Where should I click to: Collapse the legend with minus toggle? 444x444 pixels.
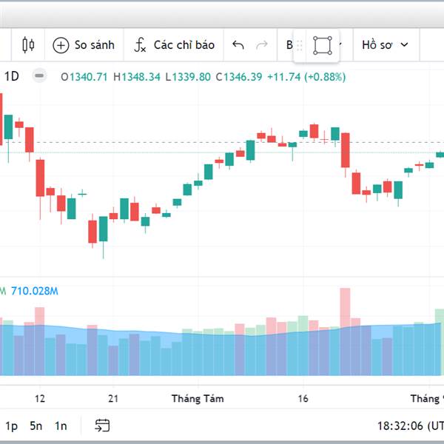click(x=39, y=76)
